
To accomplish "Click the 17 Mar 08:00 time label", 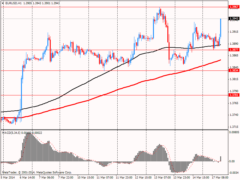I will [220, 178].
